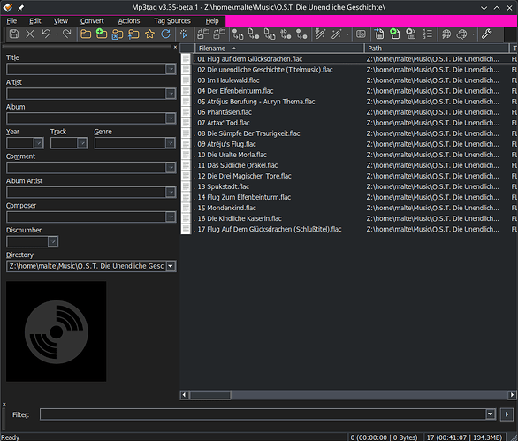Click the Export icon with blue arrow

point(379,34)
